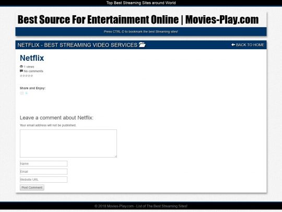The image size is (282, 212).
Task: Open the Back to Home link
Action: [248, 44]
